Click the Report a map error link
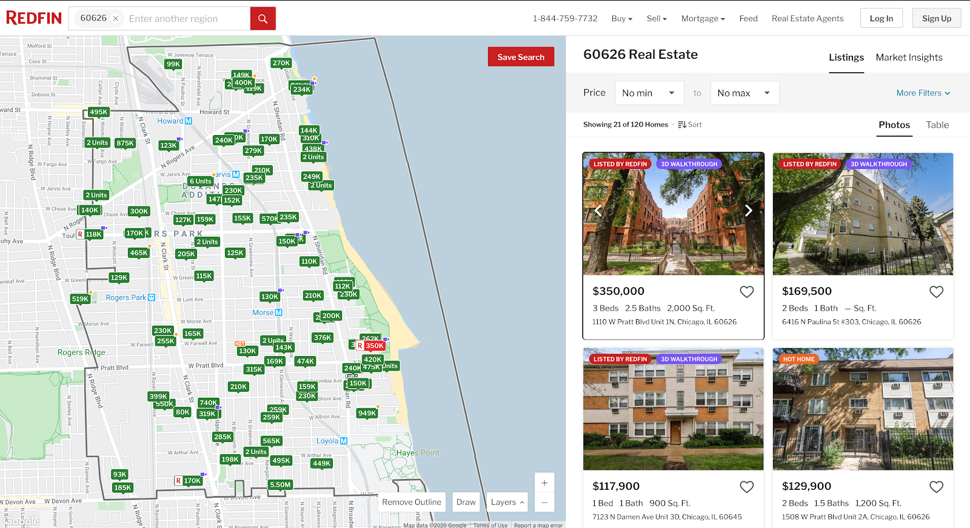Screen dimensions: 970x528 pyautogui.click(x=538, y=525)
